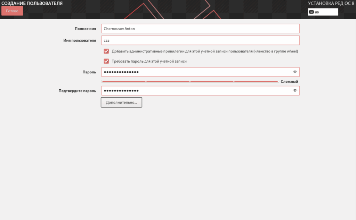
Task: Click the Готово button
Action: [x=12, y=11]
